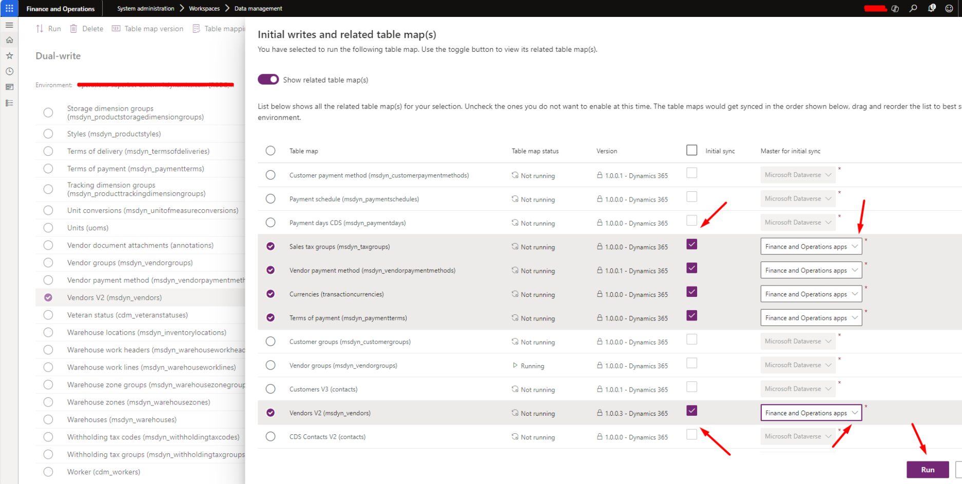The height and width of the screenshot is (484, 962).
Task: Click the purple Run button
Action: click(x=928, y=470)
